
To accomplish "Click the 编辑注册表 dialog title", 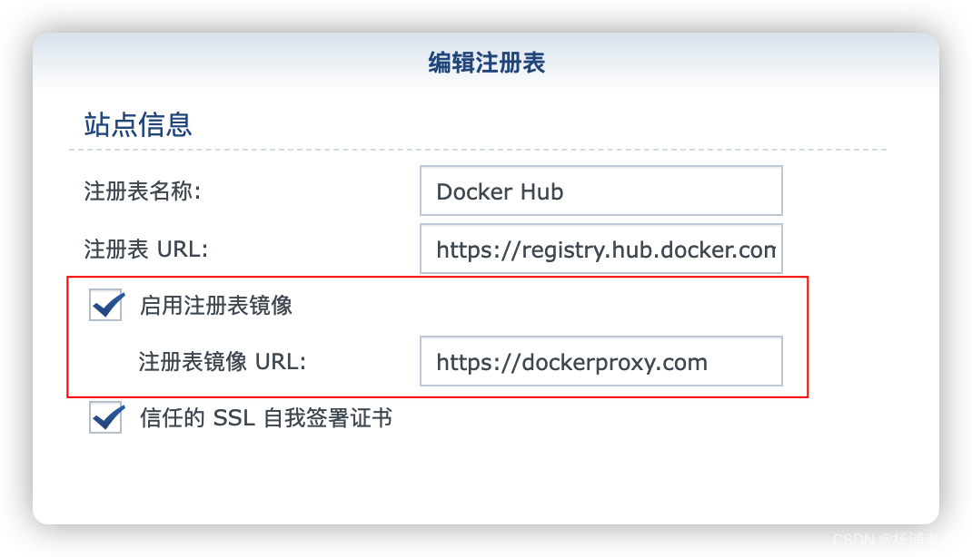I will (485, 62).
